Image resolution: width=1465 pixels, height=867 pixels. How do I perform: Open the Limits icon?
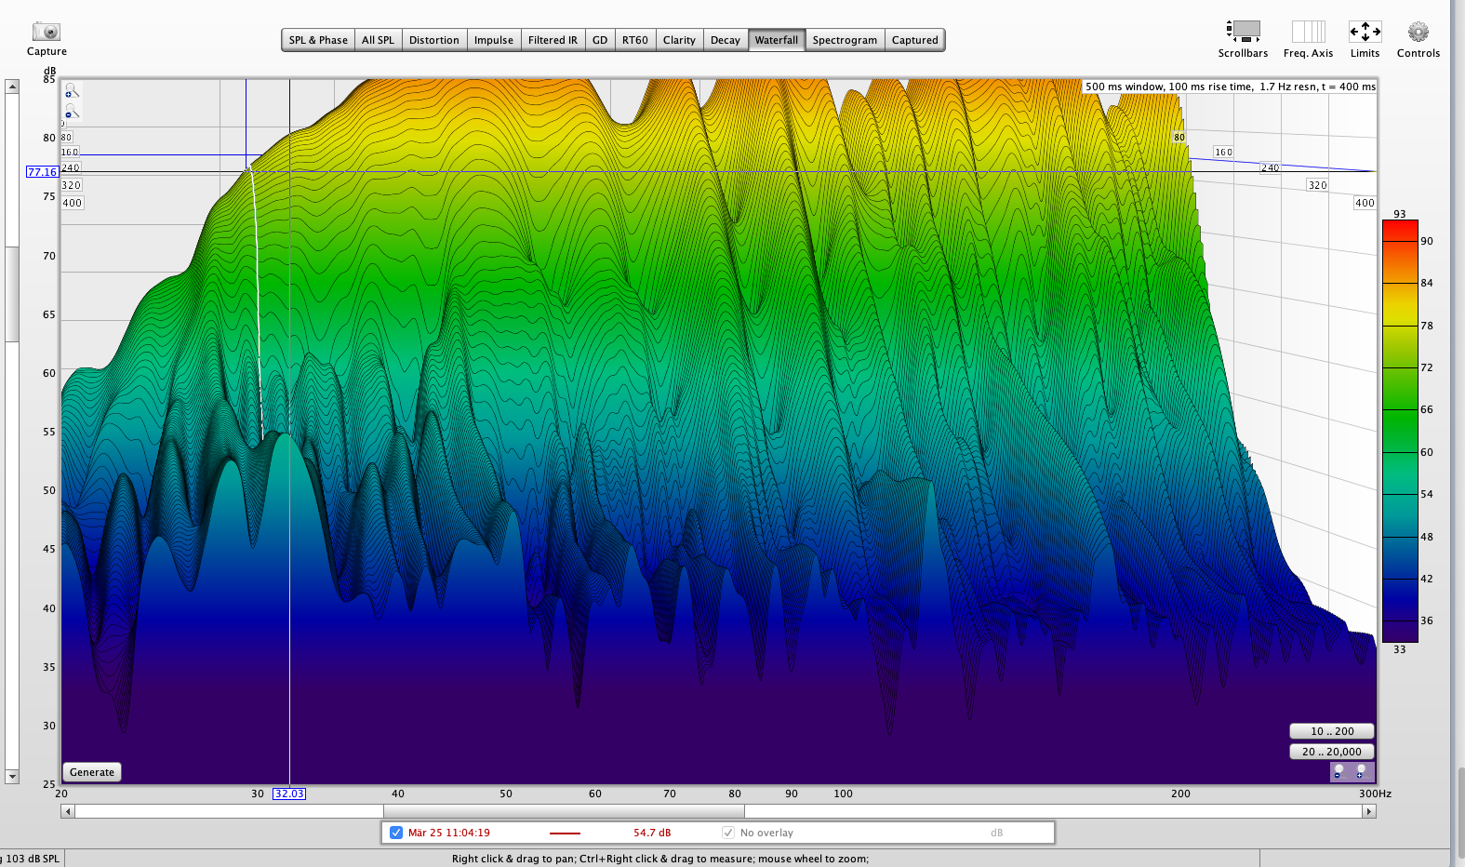click(1365, 32)
